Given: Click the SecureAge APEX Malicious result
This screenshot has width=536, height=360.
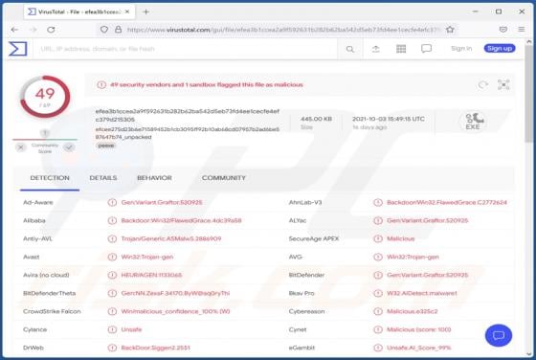Looking at the screenshot, I should tap(401, 238).
